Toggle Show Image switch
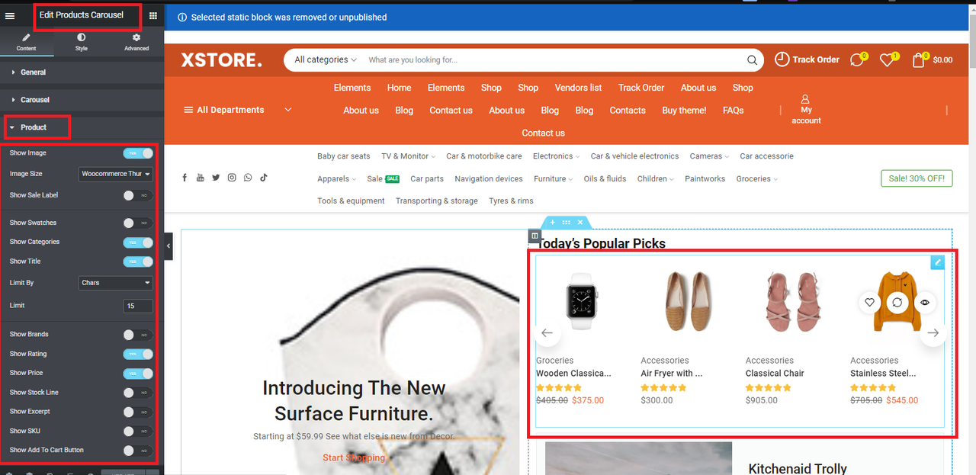976x475 pixels. tap(138, 153)
